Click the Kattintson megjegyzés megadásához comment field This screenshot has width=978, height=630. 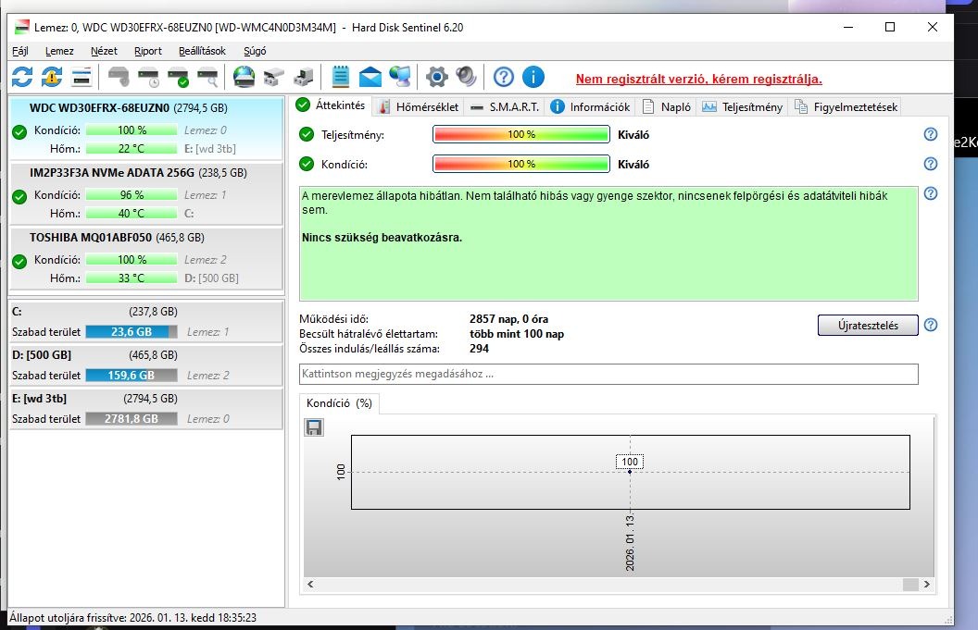608,374
